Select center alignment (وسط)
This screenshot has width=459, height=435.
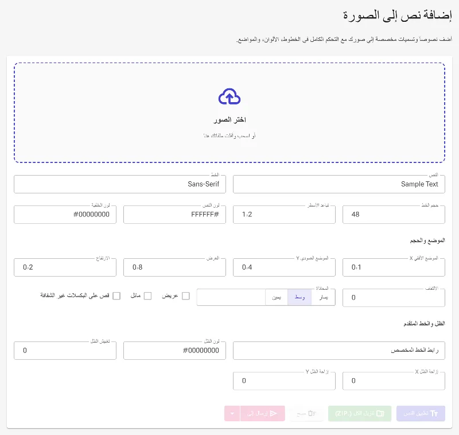(299, 297)
